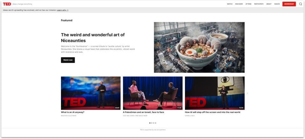
Task: Click the red Membership button
Action: click(289, 4)
